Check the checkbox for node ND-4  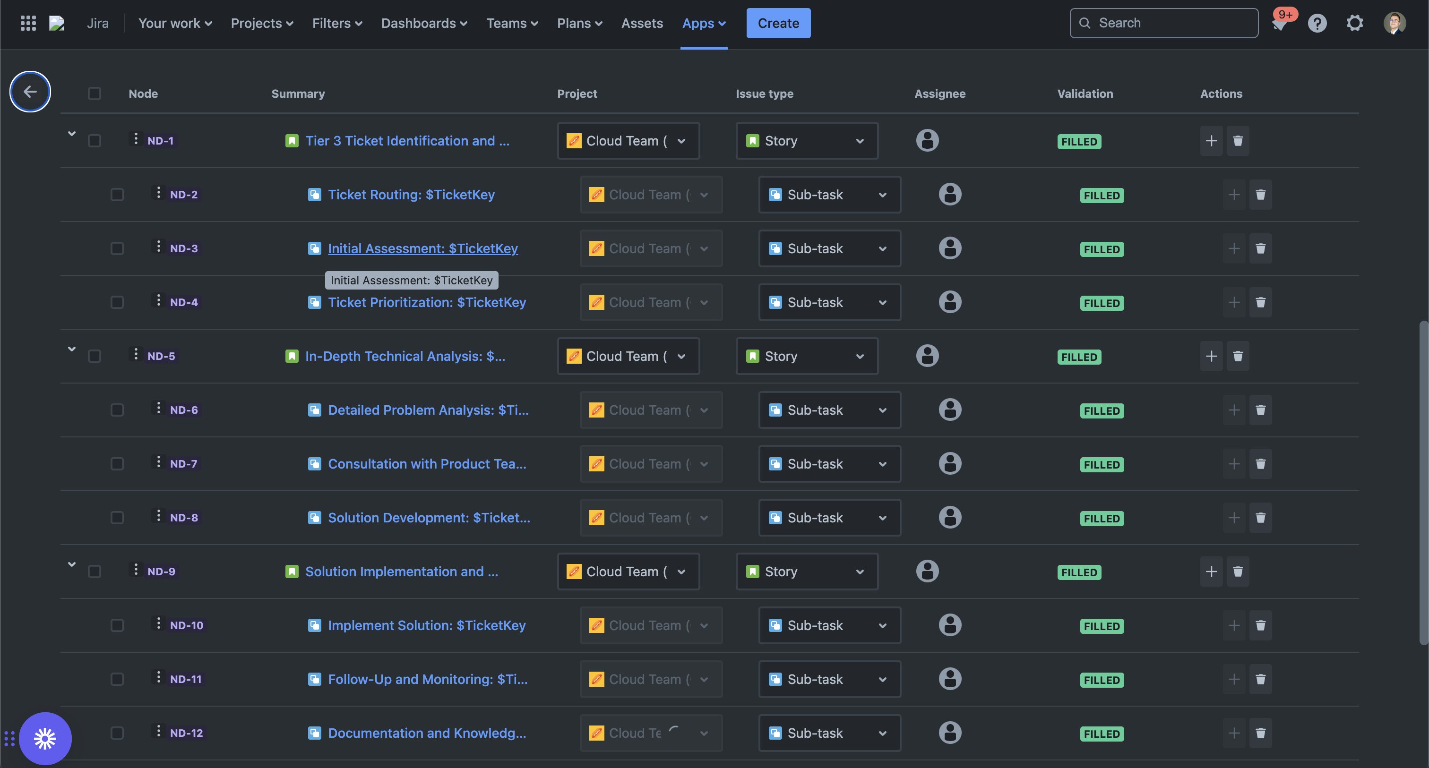click(117, 302)
